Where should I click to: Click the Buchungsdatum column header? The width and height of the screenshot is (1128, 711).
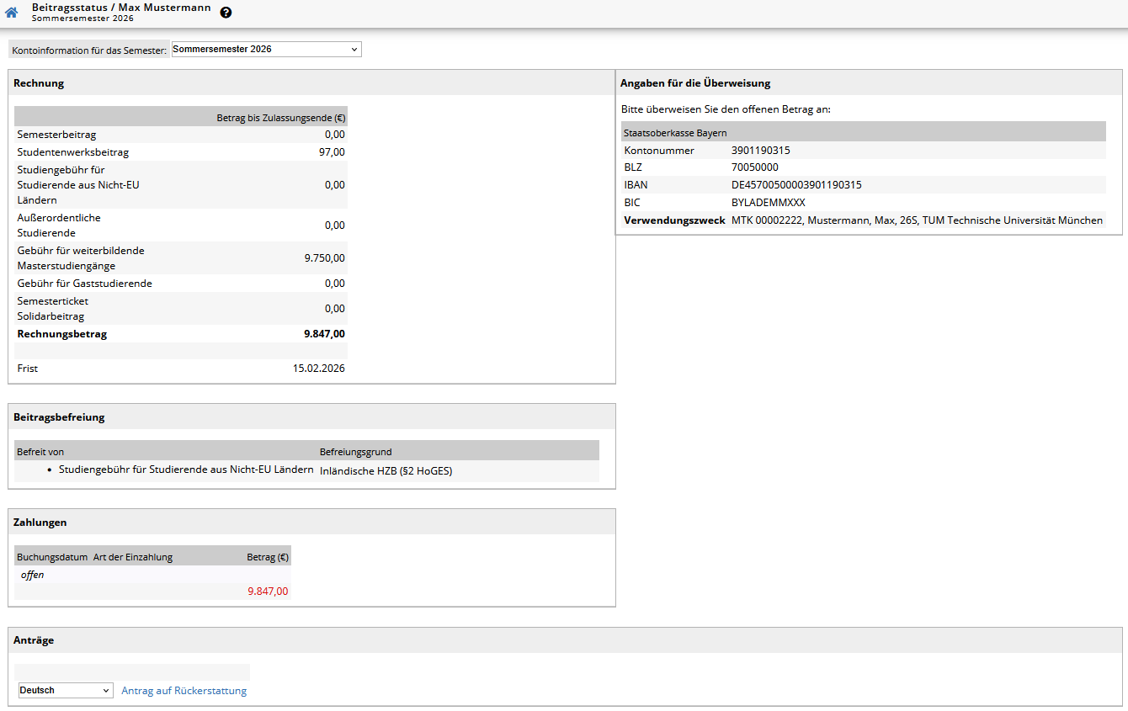[x=52, y=557]
